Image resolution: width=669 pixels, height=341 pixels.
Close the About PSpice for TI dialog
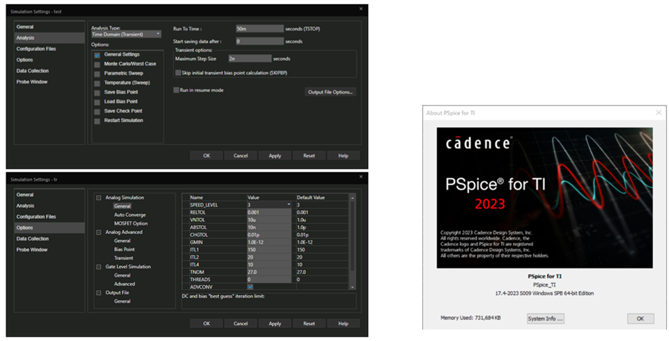tap(659, 113)
